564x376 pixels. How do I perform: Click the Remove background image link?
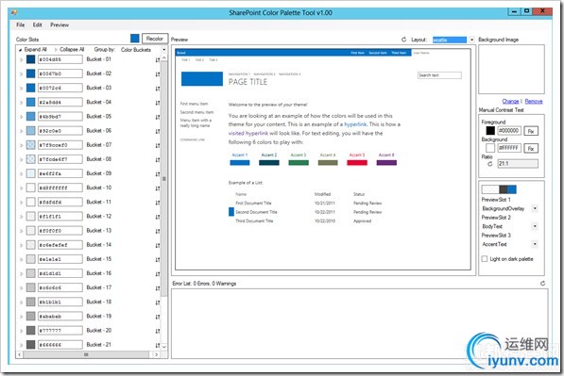(534, 102)
